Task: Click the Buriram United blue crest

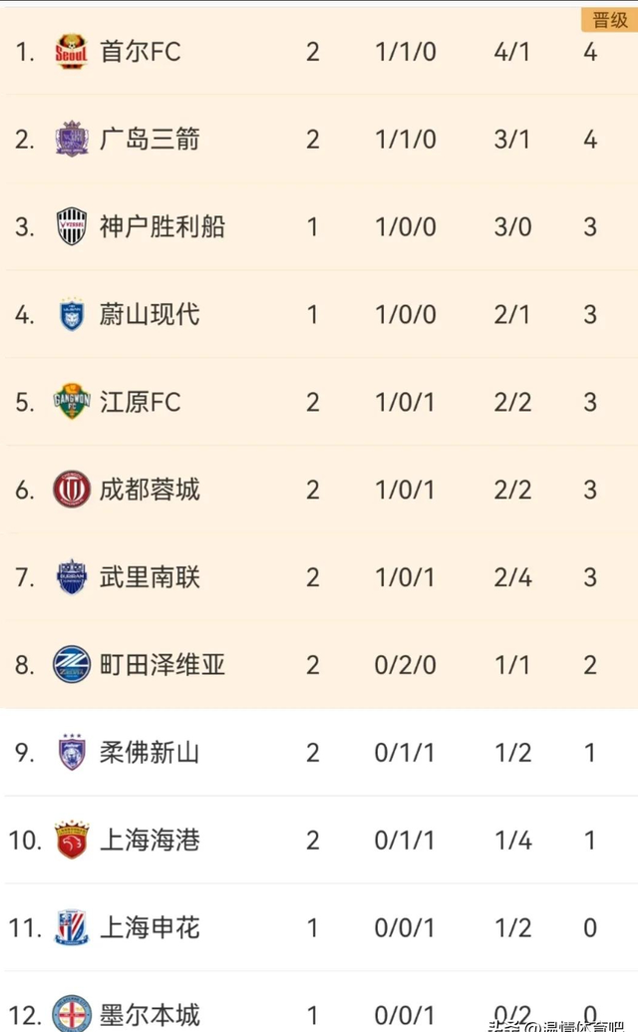Action: (72, 576)
